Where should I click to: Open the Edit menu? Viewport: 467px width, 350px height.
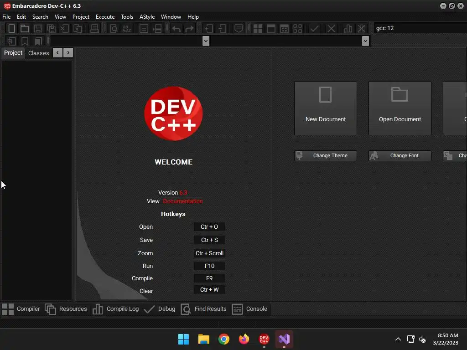pos(21,17)
